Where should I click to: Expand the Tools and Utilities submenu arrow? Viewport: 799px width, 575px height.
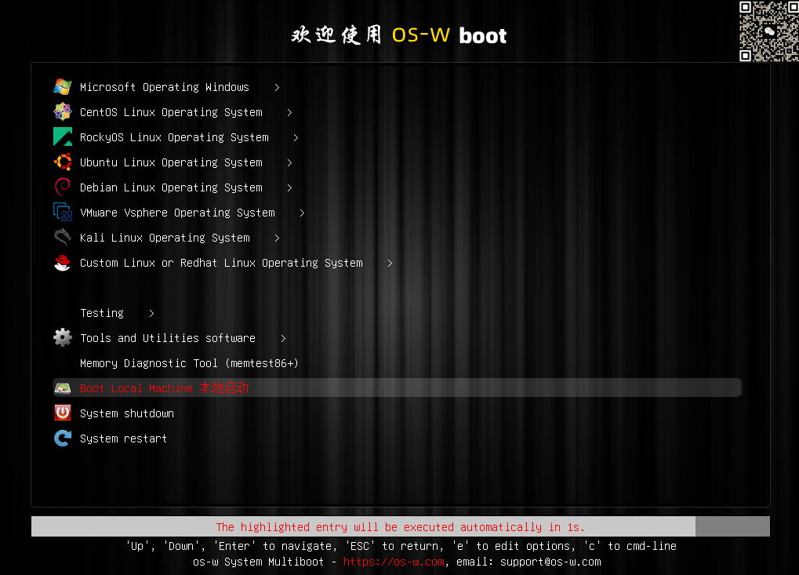click(283, 338)
